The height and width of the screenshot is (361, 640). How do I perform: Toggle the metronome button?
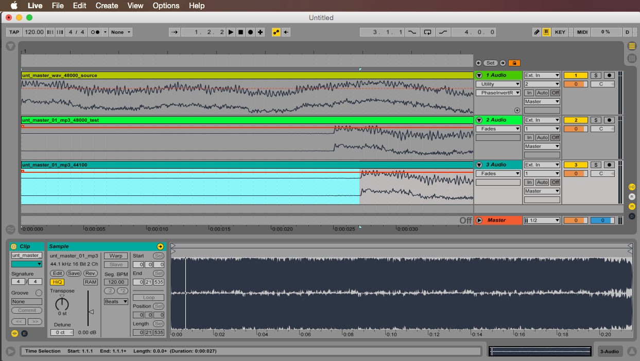click(95, 32)
